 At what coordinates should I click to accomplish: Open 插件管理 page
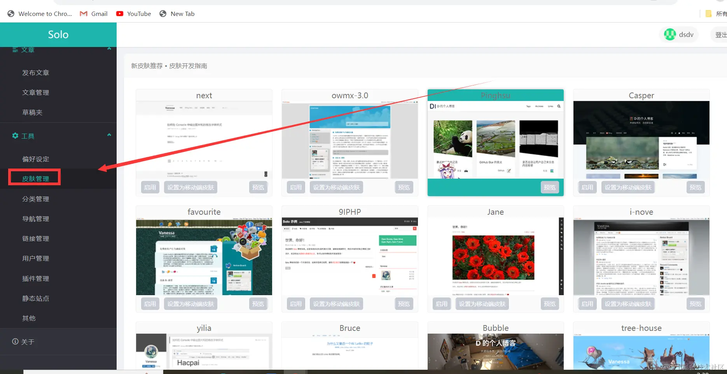36,278
